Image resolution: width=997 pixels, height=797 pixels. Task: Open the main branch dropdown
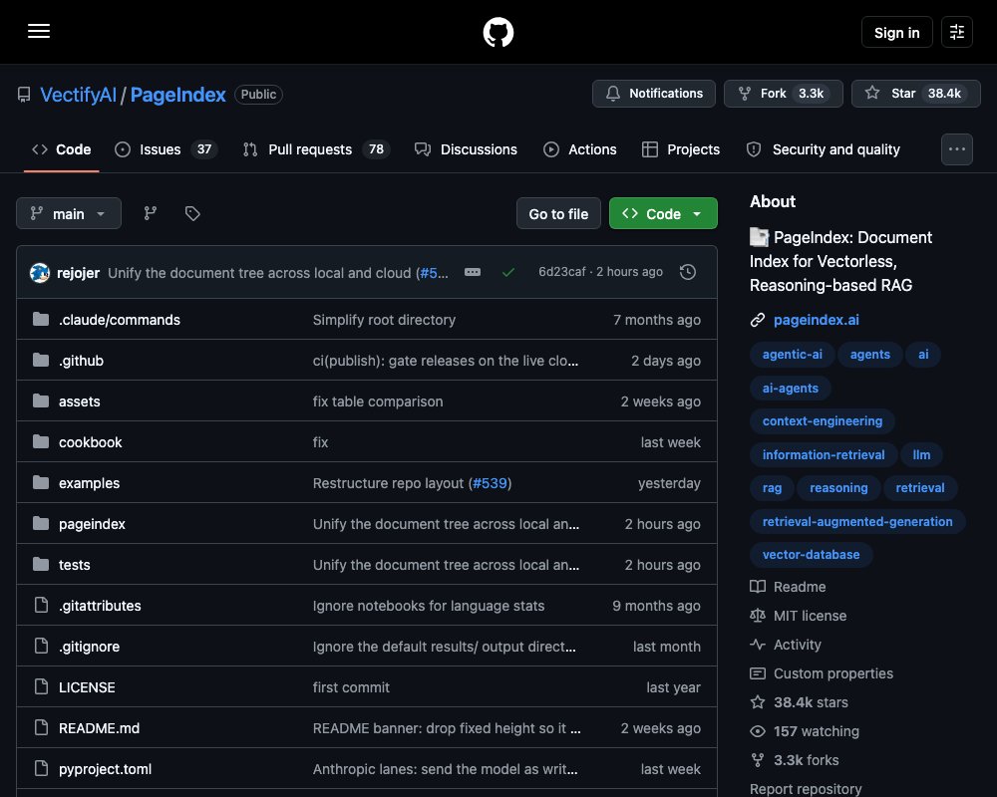click(x=69, y=213)
